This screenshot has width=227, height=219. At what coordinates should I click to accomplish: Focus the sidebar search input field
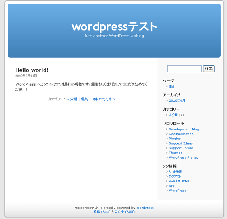185,69
